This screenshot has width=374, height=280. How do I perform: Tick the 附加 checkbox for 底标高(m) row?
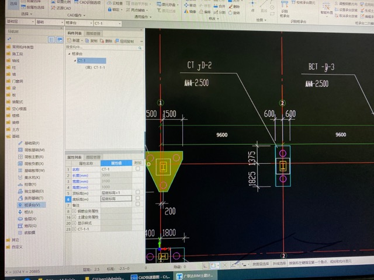(138, 198)
